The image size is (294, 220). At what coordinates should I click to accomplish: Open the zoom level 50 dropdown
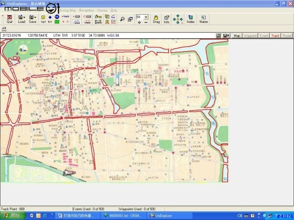tap(146, 17)
